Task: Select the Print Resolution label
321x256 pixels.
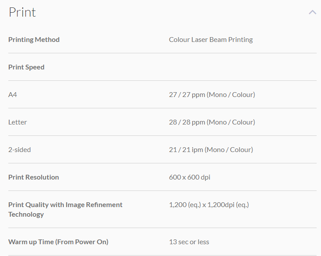Action: [33, 177]
